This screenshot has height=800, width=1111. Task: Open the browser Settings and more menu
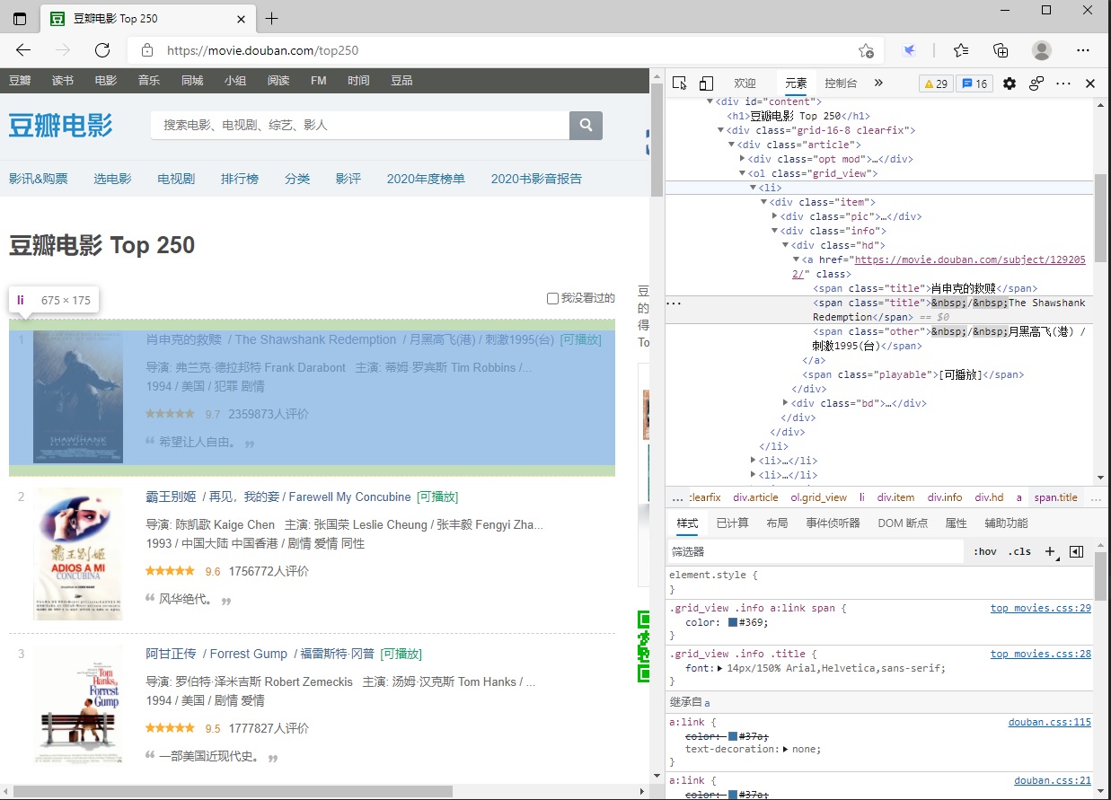click(1083, 50)
